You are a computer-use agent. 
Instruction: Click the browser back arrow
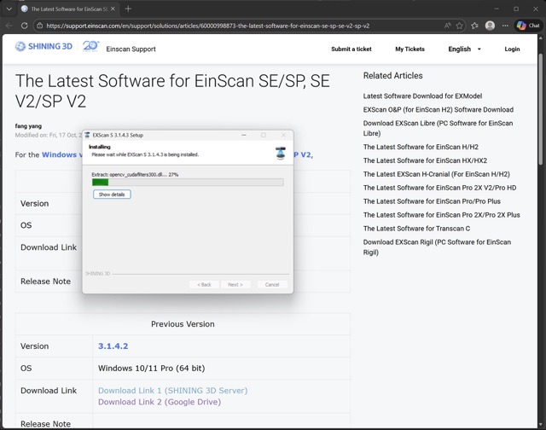coord(9,26)
